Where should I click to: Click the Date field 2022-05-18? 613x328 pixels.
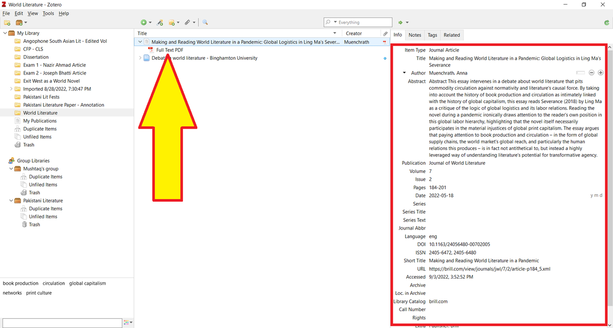pyautogui.click(x=441, y=195)
